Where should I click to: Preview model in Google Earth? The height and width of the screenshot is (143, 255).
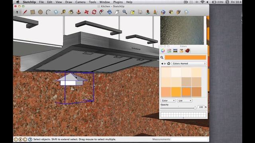[163, 12]
